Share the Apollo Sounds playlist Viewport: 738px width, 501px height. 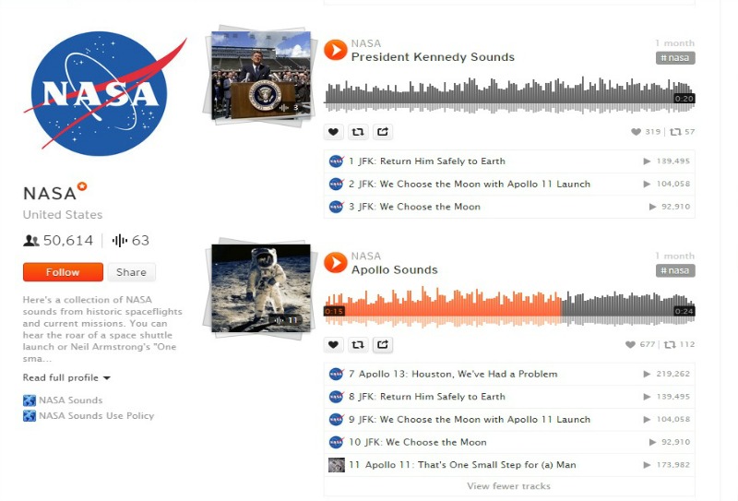[383, 345]
